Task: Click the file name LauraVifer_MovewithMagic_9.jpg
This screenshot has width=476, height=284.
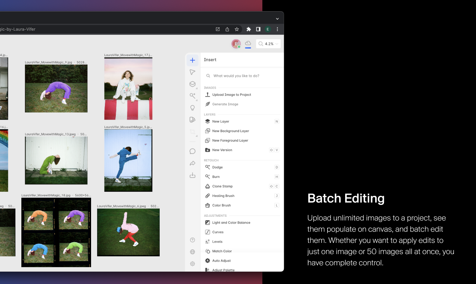Action: (48, 62)
